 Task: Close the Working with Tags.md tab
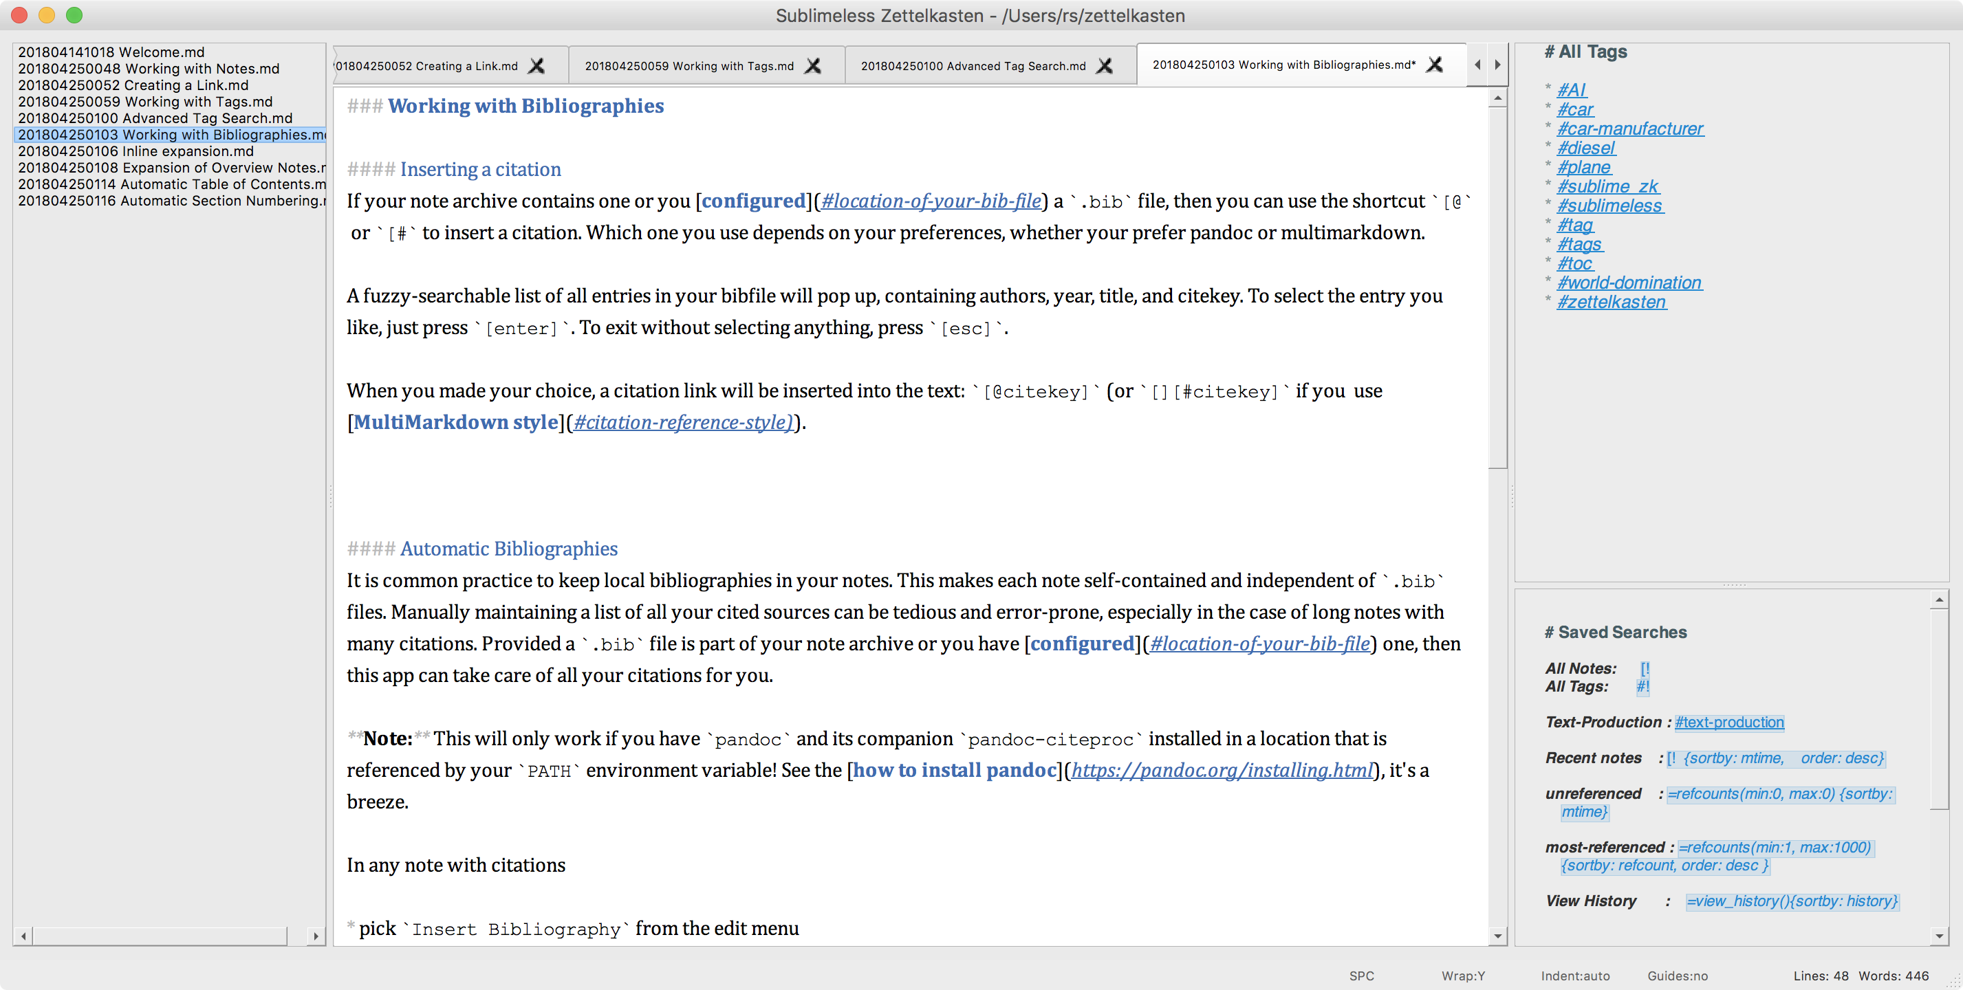813,66
